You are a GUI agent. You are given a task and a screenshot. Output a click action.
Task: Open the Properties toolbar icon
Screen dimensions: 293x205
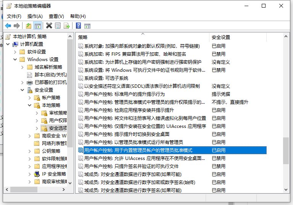pyautogui.click(x=58, y=26)
